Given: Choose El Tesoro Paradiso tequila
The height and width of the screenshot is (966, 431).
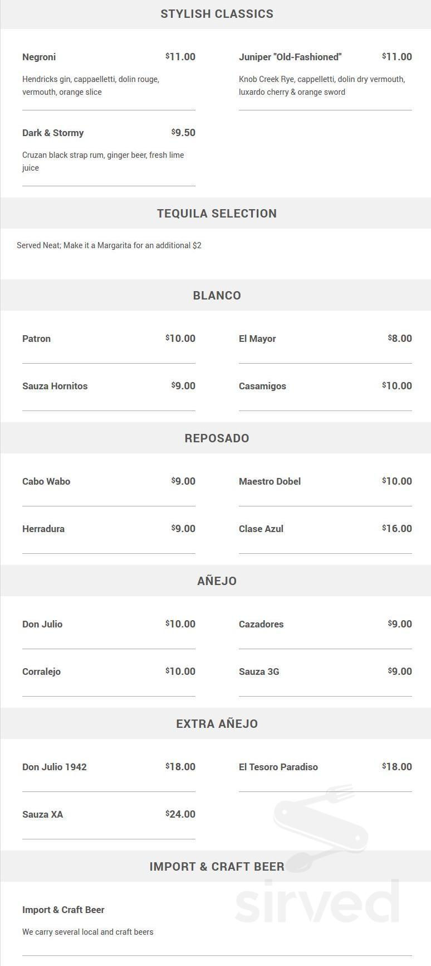Looking at the screenshot, I should (x=278, y=767).
